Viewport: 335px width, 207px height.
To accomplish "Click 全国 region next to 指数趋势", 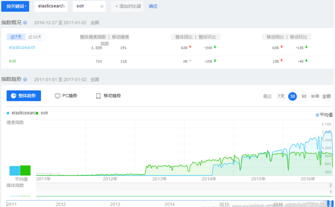I will (95, 79).
